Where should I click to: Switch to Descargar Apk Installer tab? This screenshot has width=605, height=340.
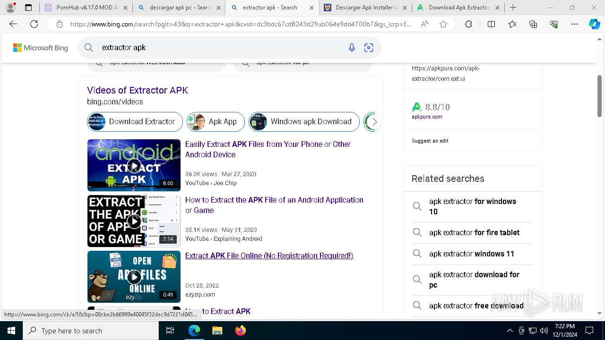pyautogui.click(x=365, y=8)
